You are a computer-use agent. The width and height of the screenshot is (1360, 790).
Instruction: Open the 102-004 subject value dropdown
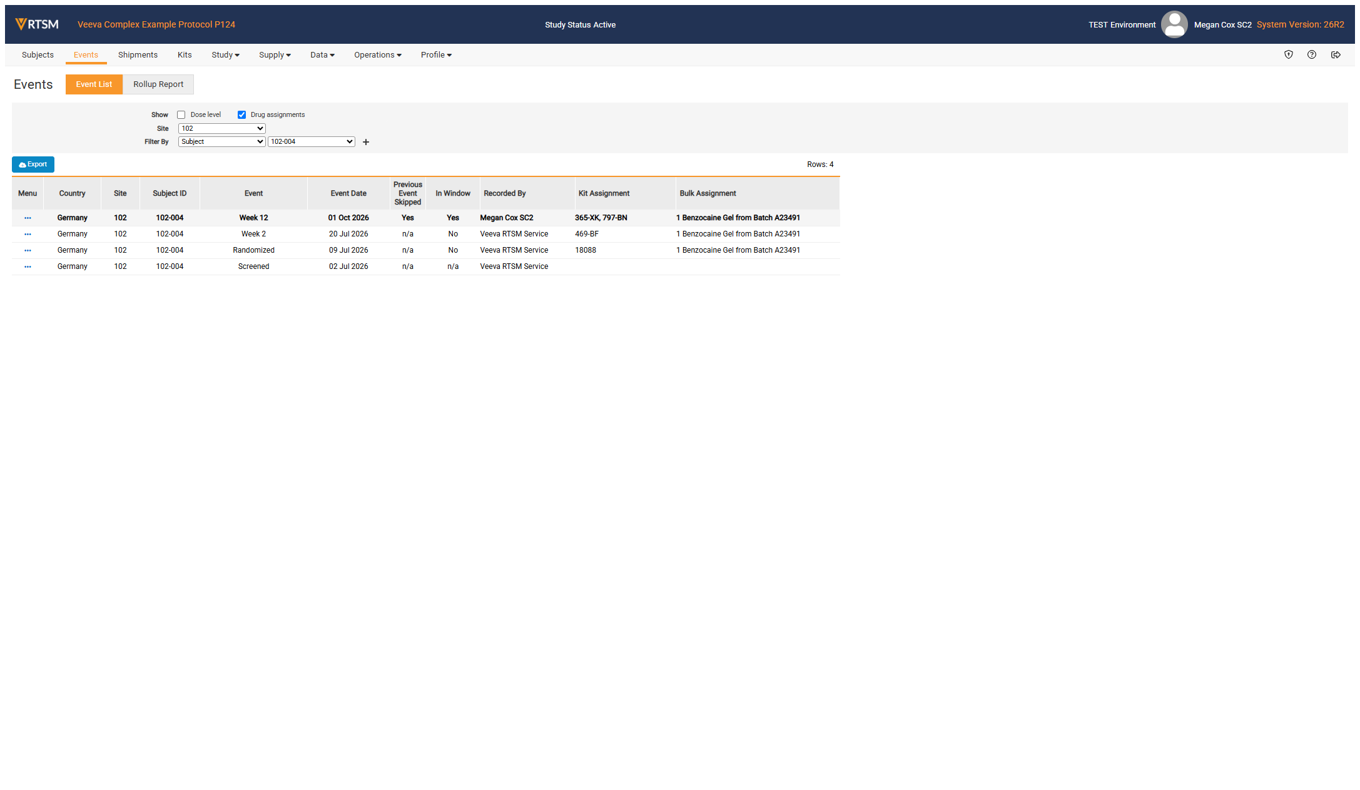point(312,142)
